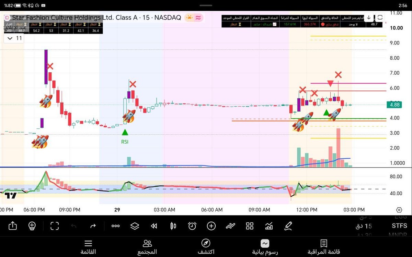The height and width of the screenshot is (257, 412).
Task: Click the 29 date label on time axis
Action: coord(117,210)
